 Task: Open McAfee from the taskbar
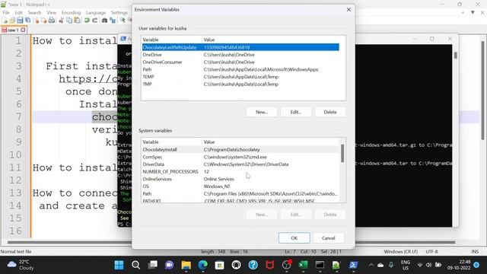click(270, 265)
